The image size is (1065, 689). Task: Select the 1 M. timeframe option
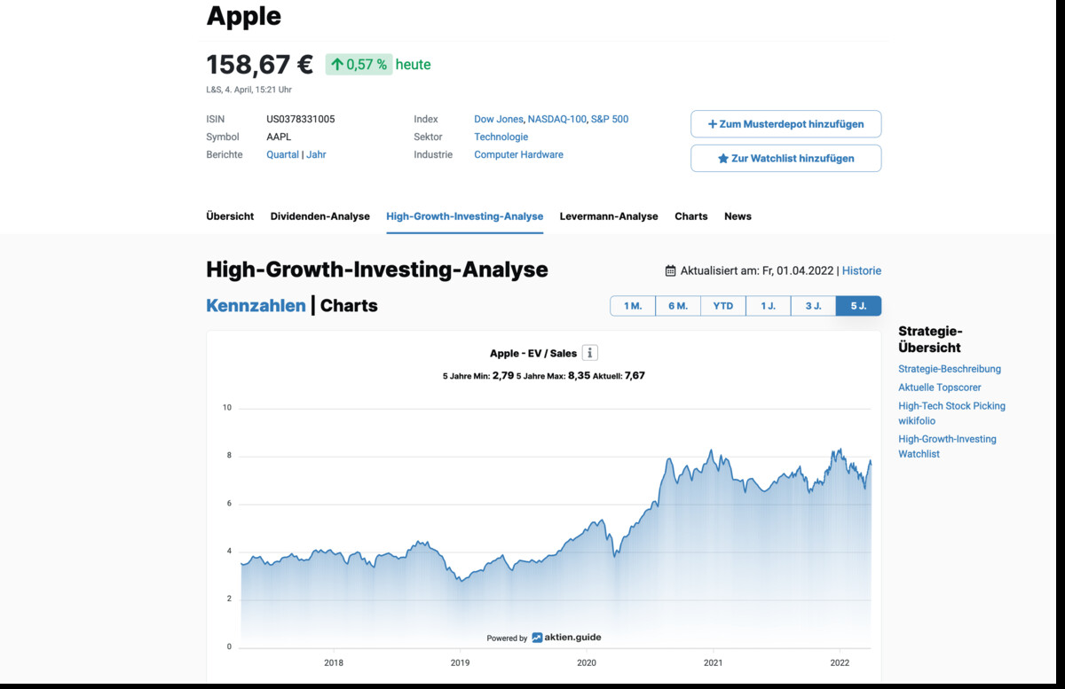(x=632, y=305)
